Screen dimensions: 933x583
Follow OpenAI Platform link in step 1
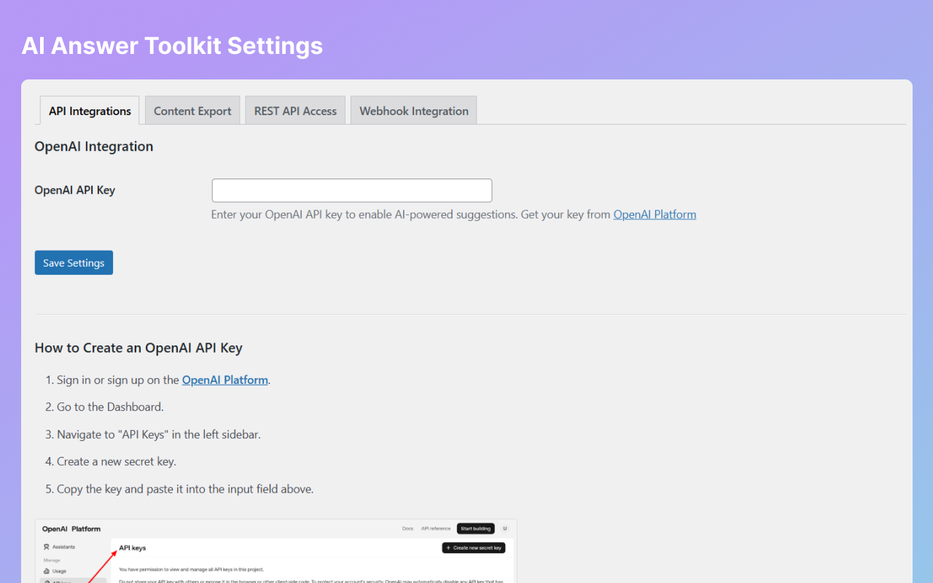225,380
